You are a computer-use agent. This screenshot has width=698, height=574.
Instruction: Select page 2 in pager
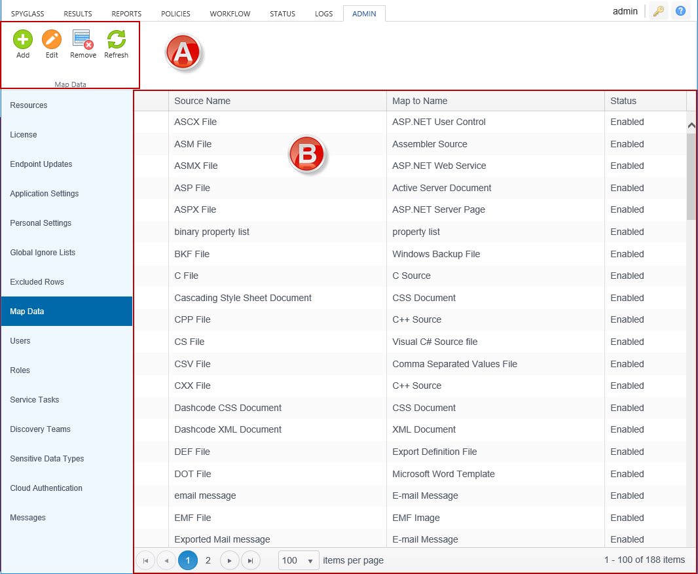coord(208,560)
